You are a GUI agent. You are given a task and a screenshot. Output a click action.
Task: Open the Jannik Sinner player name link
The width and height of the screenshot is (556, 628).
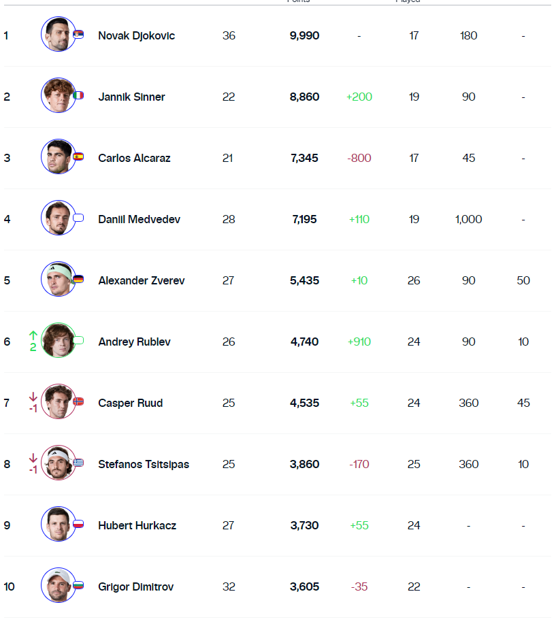tap(131, 97)
